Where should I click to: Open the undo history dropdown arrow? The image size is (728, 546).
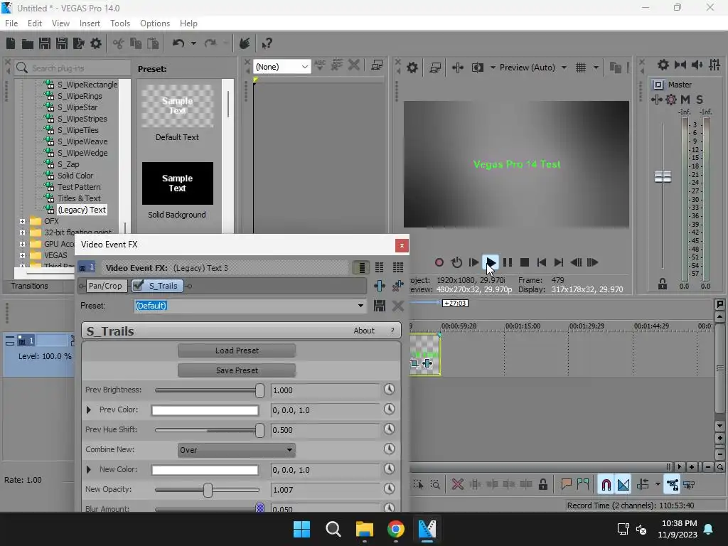tap(193, 43)
